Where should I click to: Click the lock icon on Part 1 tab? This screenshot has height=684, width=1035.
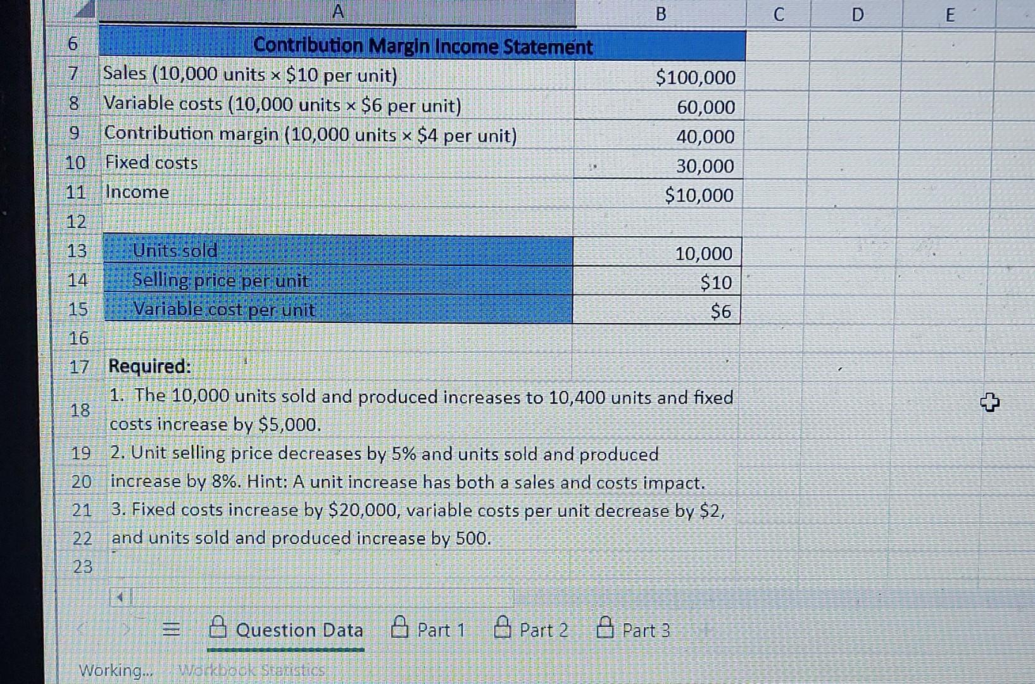pos(399,628)
